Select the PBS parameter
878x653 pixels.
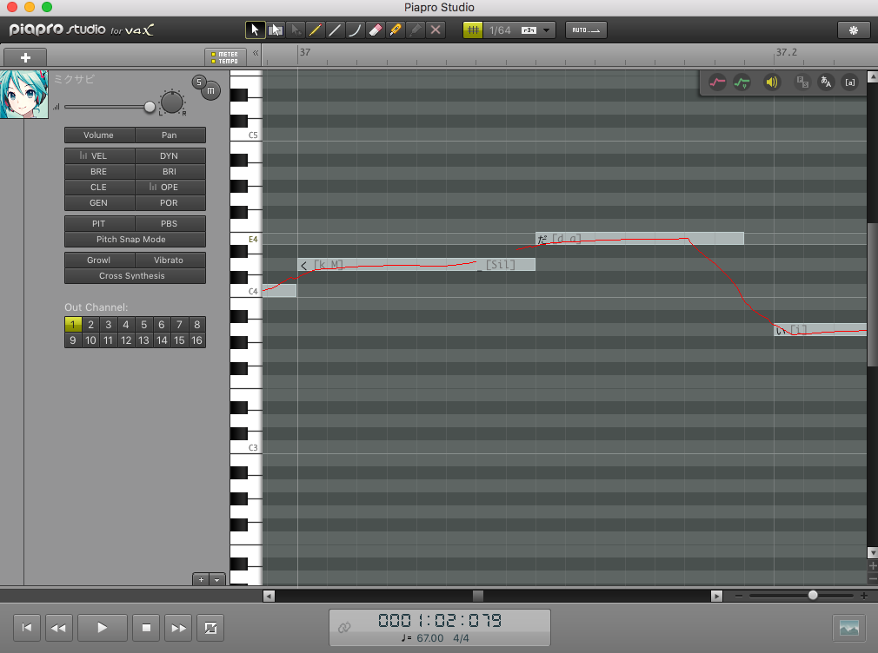click(170, 224)
